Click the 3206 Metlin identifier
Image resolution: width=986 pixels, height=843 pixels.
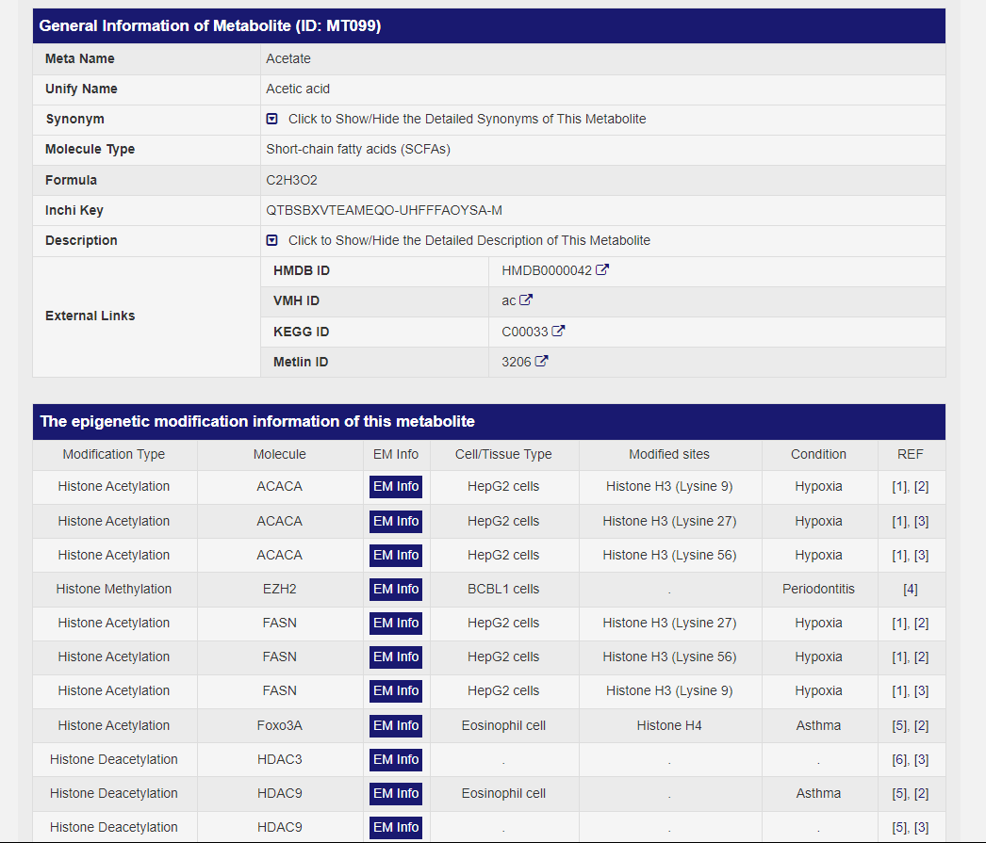click(517, 362)
